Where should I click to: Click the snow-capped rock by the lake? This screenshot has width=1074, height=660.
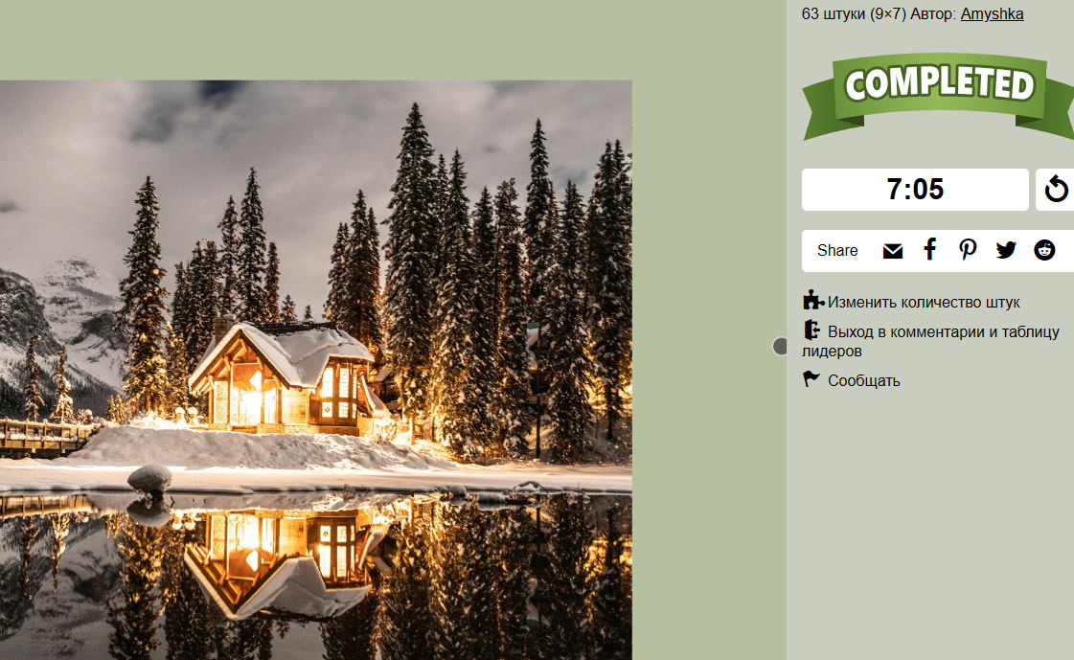149,479
